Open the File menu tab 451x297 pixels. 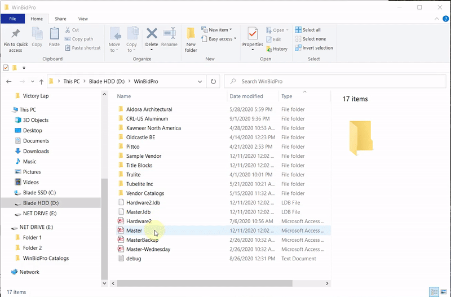pyautogui.click(x=12, y=19)
